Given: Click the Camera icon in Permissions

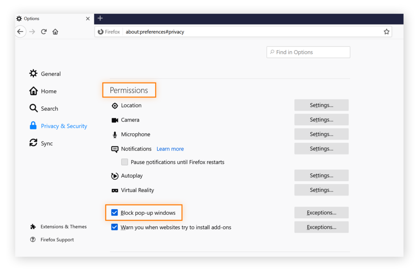Looking at the screenshot, I should click(x=115, y=120).
